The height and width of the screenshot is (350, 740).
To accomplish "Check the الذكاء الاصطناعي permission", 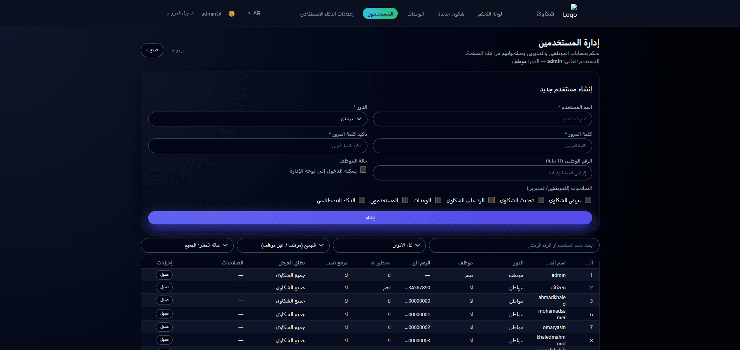I will 362,200.
